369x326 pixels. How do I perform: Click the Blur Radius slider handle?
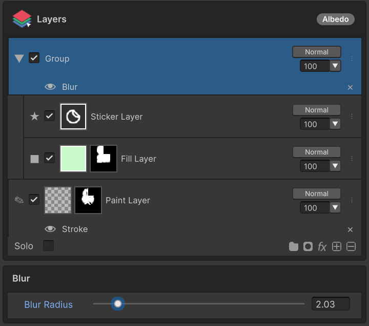(118, 303)
